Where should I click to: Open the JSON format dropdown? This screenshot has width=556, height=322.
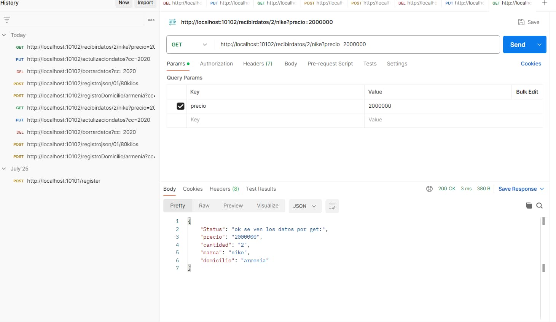(305, 206)
